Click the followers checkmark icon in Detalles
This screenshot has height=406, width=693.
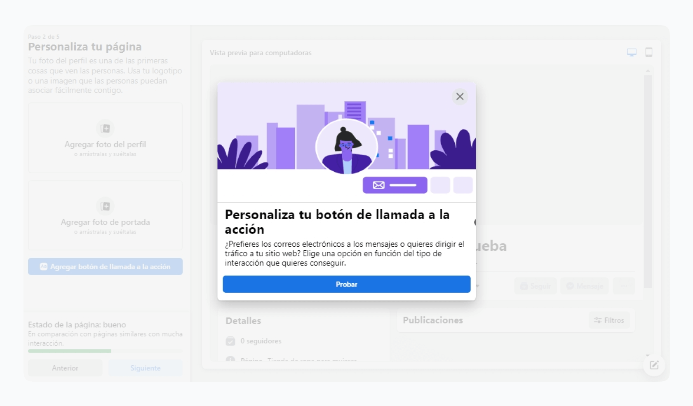pos(230,341)
